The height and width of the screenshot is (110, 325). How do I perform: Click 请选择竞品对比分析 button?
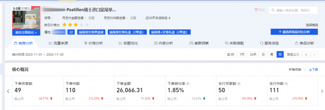tap(294, 32)
